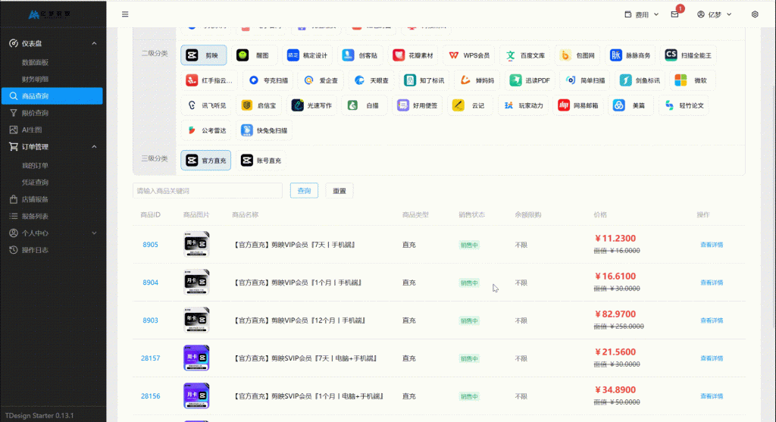Open the 费用 dropdown in header
Viewport: 776px width, 422px height.
click(x=641, y=14)
